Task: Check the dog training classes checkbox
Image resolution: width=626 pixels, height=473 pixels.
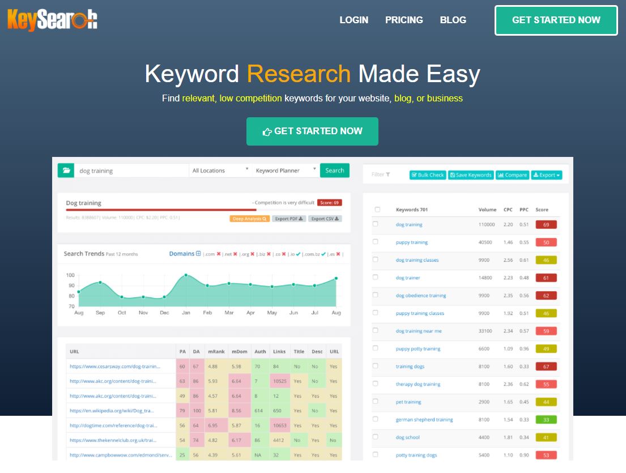Action: [375, 259]
